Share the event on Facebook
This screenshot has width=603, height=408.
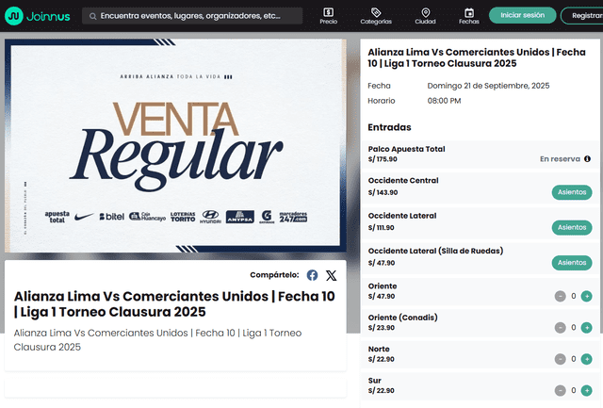pos(312,275)
